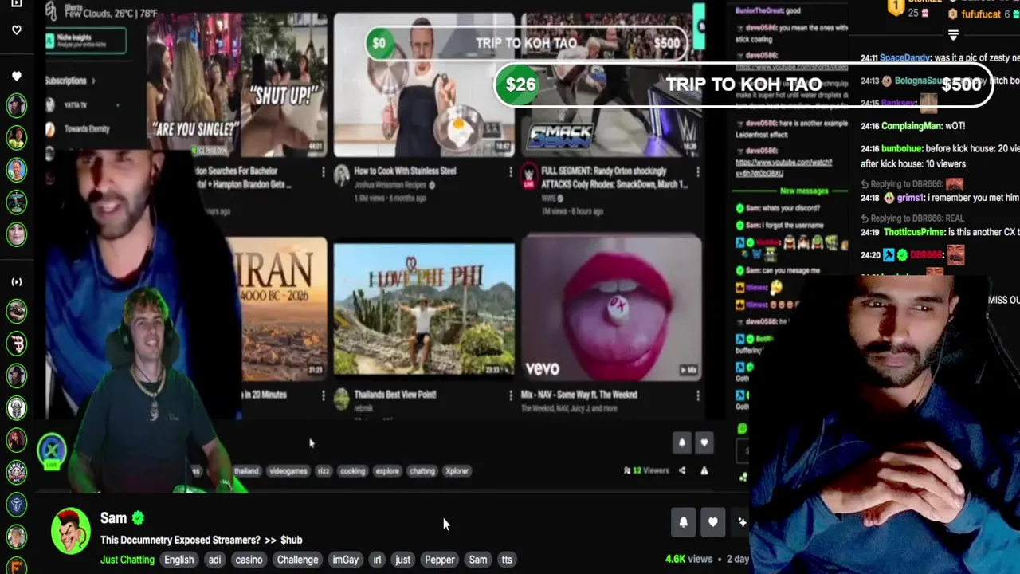Click the Xplorer tag in inner stream
This screenshot has height=574, width=1020.
457,471
